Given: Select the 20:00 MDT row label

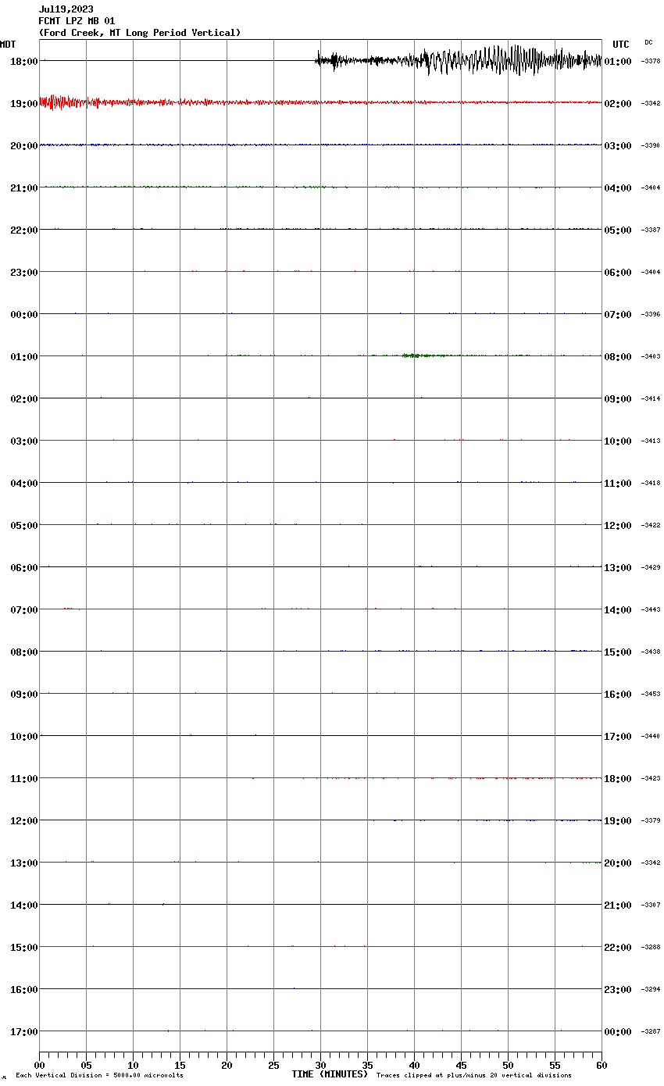Looking at the screenshot, I should pyautogui.click(x=23, y=145).
